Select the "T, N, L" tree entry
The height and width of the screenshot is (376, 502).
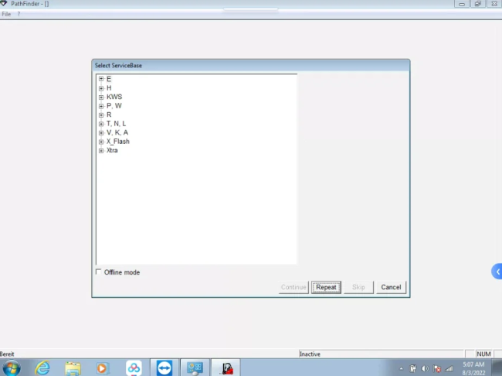pyautogui.click(x=116, y=124)
